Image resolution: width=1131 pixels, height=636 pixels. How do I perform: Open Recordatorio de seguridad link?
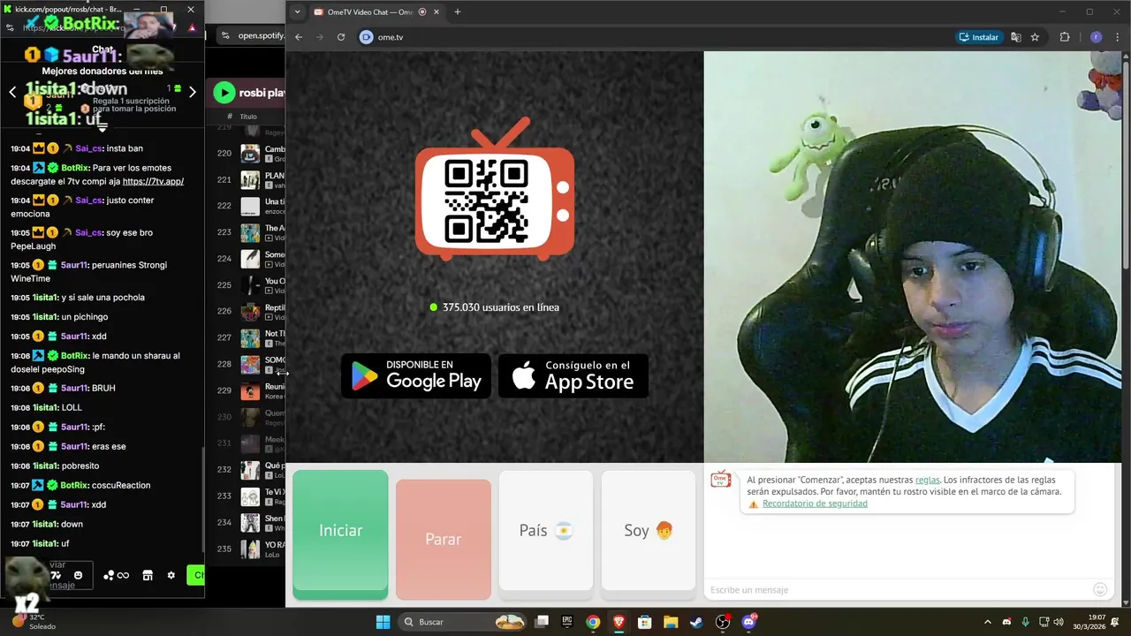coord(815,503)
